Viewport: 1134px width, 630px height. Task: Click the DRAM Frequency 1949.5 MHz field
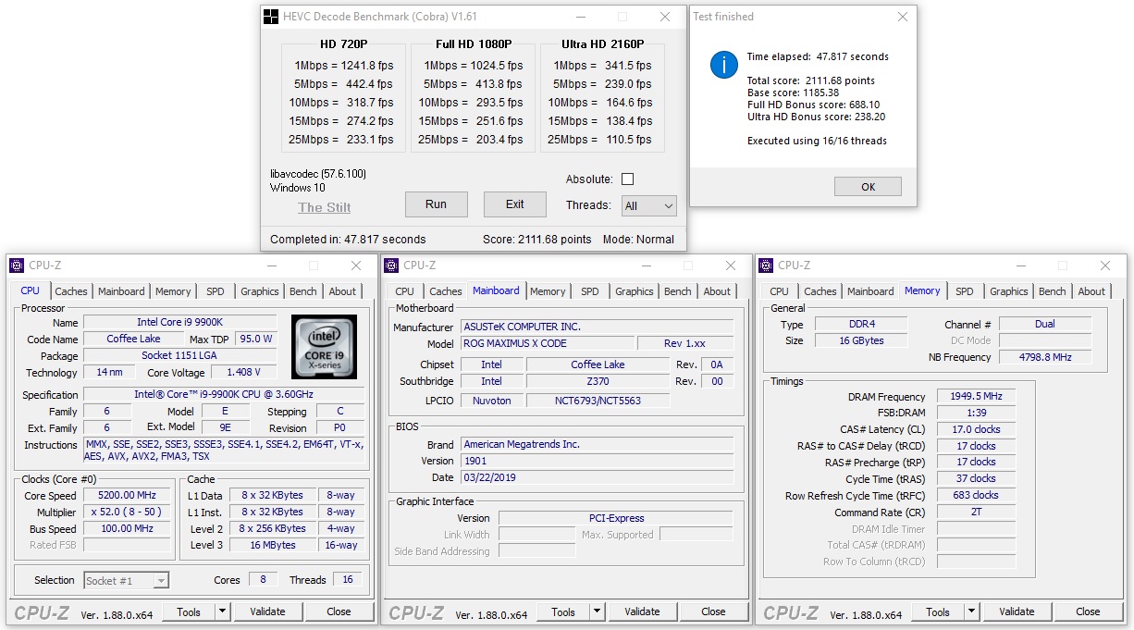pos(976,397)
